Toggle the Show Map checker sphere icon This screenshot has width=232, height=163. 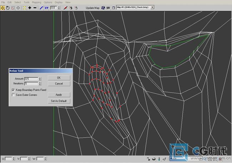[103, 8]
